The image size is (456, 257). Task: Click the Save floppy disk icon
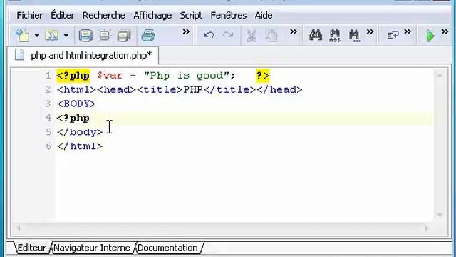[x=85, y=36]
